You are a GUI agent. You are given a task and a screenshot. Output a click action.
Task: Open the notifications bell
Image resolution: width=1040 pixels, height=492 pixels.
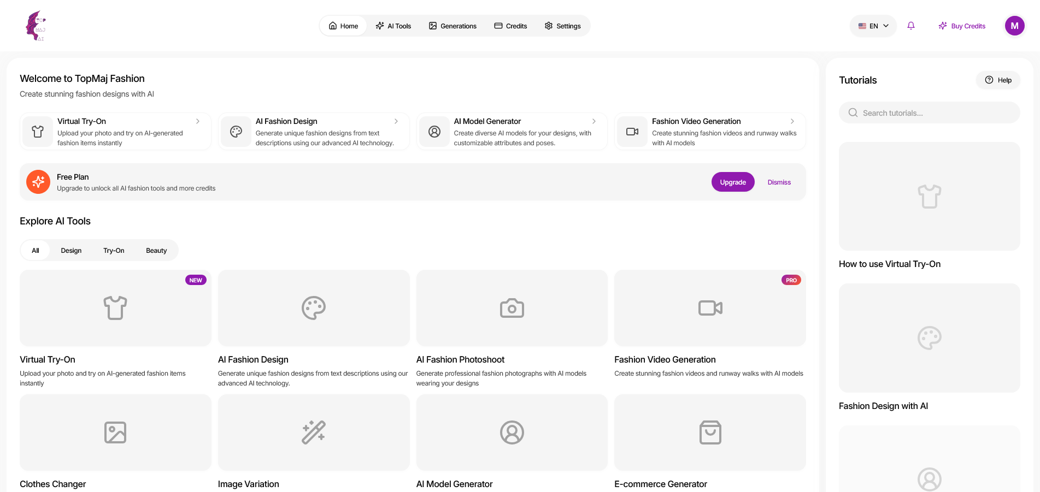pyautogui.click(x=910, y=26)
